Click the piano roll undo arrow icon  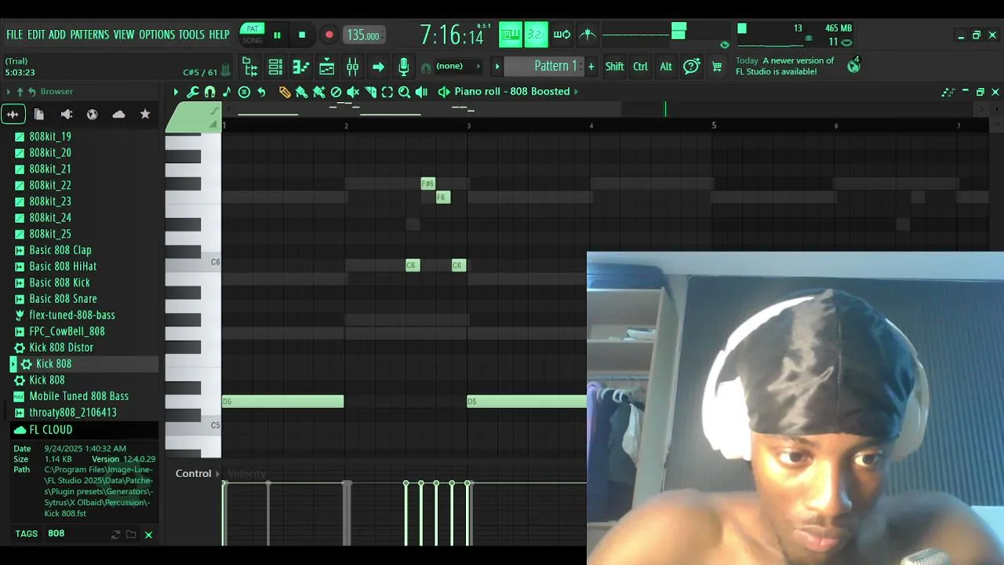coord(261,92)
